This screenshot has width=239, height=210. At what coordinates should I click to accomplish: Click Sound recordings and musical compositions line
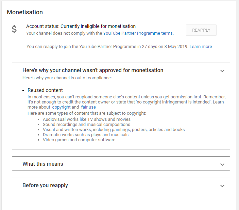click(x=86, y=125)
